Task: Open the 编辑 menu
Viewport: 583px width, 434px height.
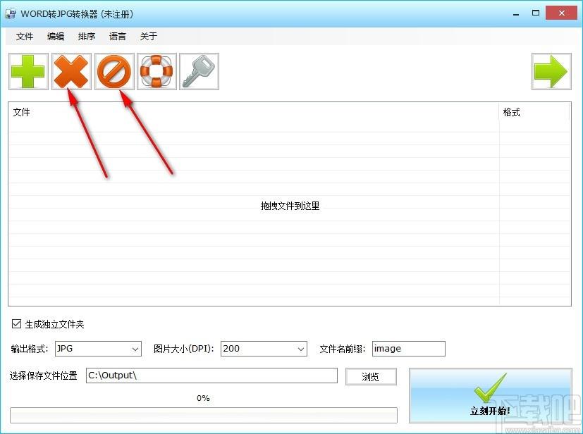Action: tap(56, 37)
